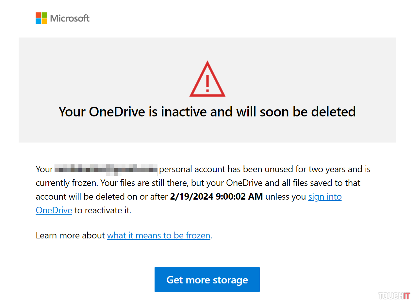Open the "sign into" link text

(x=325, y=197)
